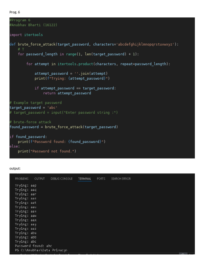Place cursor on 'import itertools' line
This screenshot has height=270, width=202.
pos(26,35)
